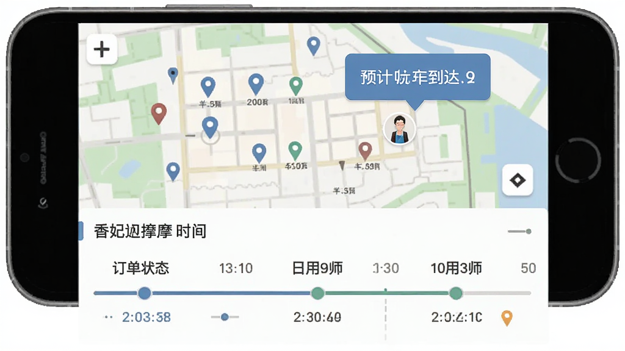625x351 pixels.
Task: Select the blue pin at lower left of the map
Action: [173, 171]
